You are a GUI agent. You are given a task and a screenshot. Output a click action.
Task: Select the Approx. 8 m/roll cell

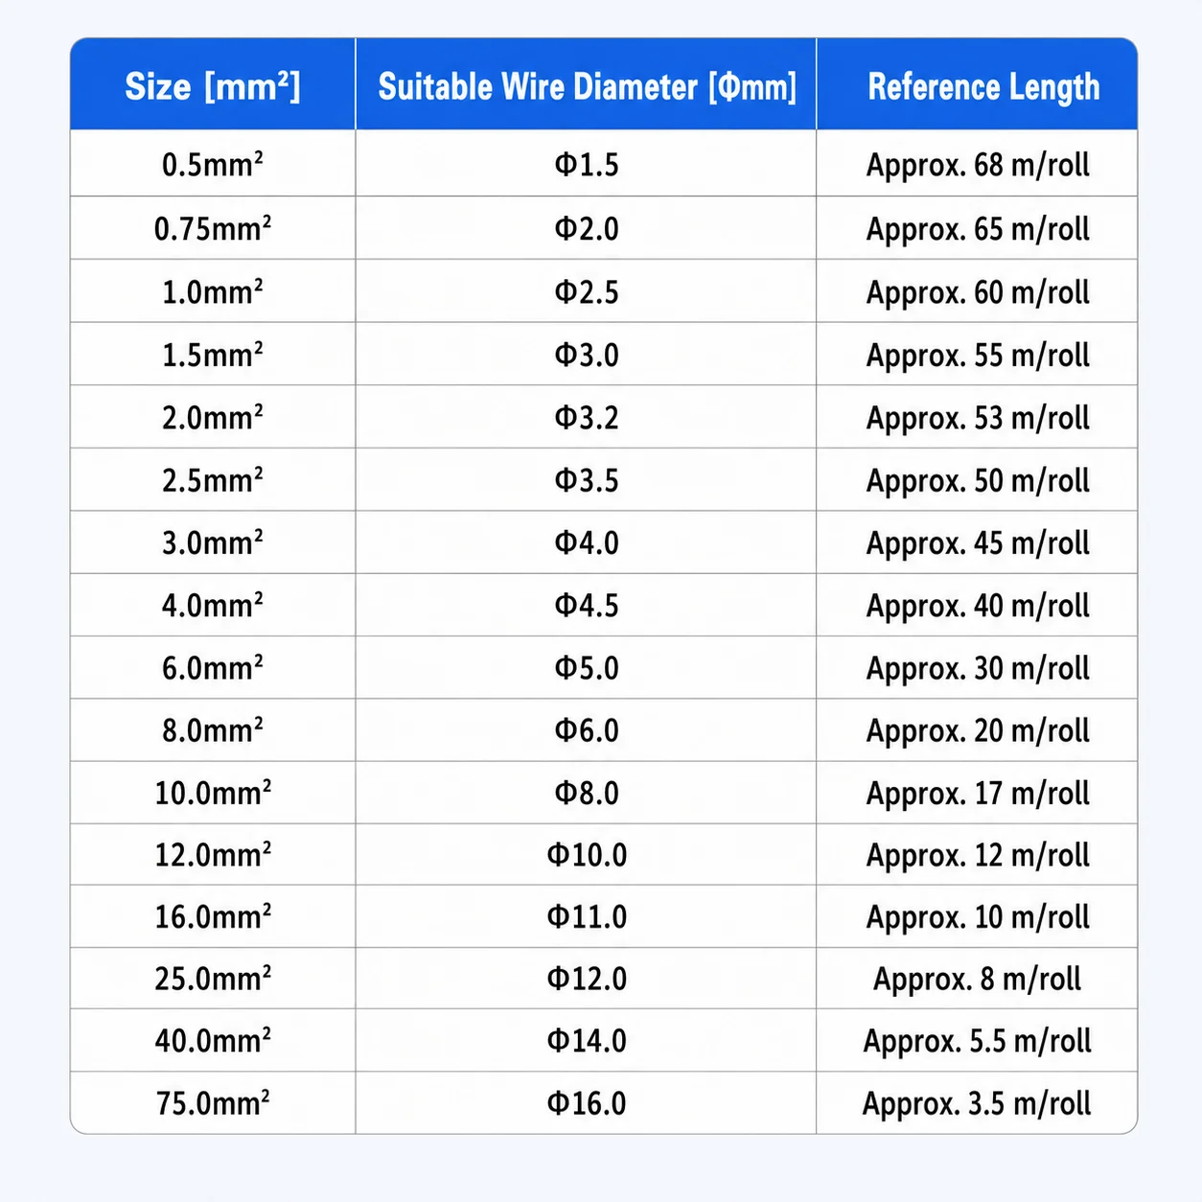point(977,978)
